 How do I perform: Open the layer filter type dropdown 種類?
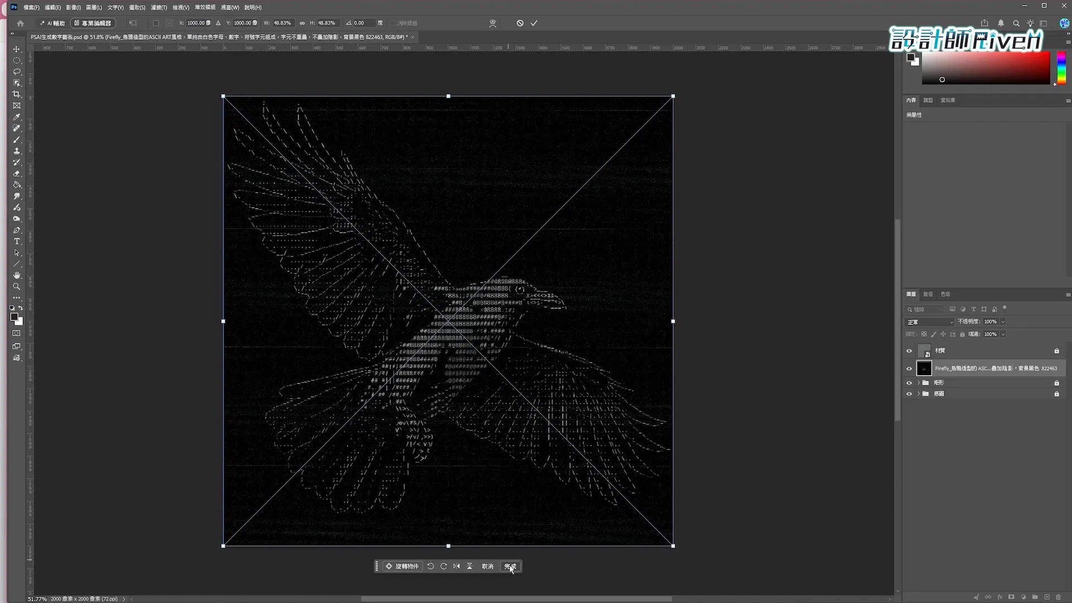pos(925,309)
